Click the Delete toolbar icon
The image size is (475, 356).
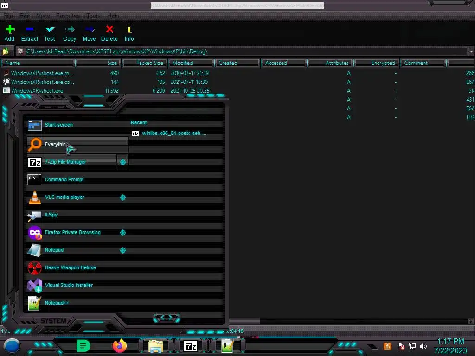[x=109, y=29]
